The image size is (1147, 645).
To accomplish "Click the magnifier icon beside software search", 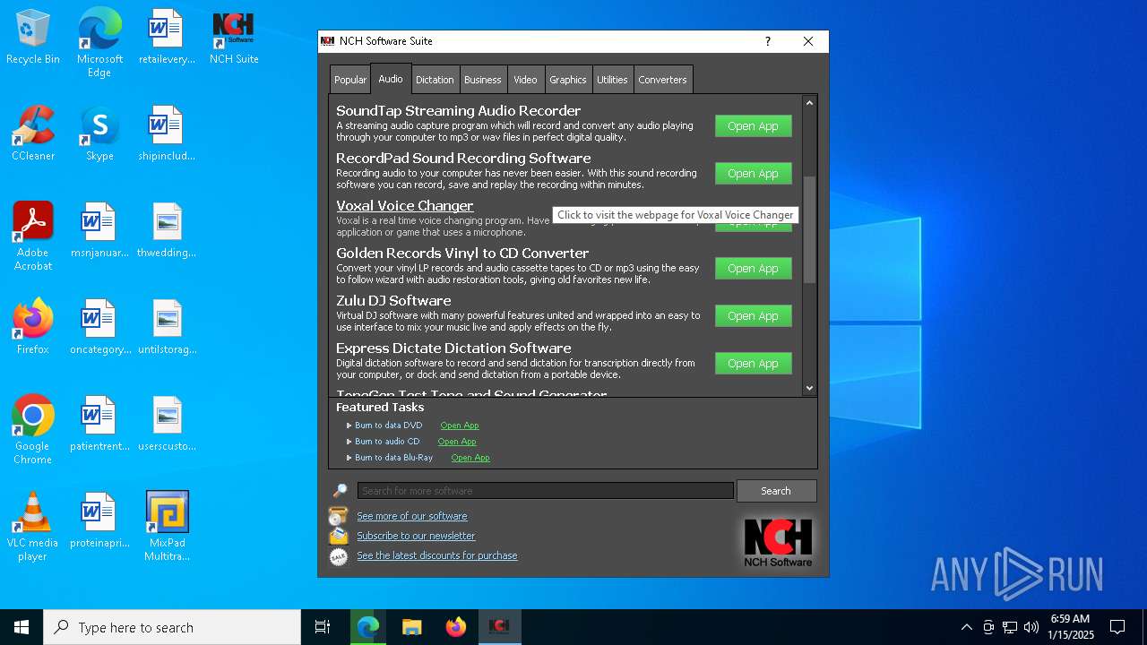I will pos(340,491).
